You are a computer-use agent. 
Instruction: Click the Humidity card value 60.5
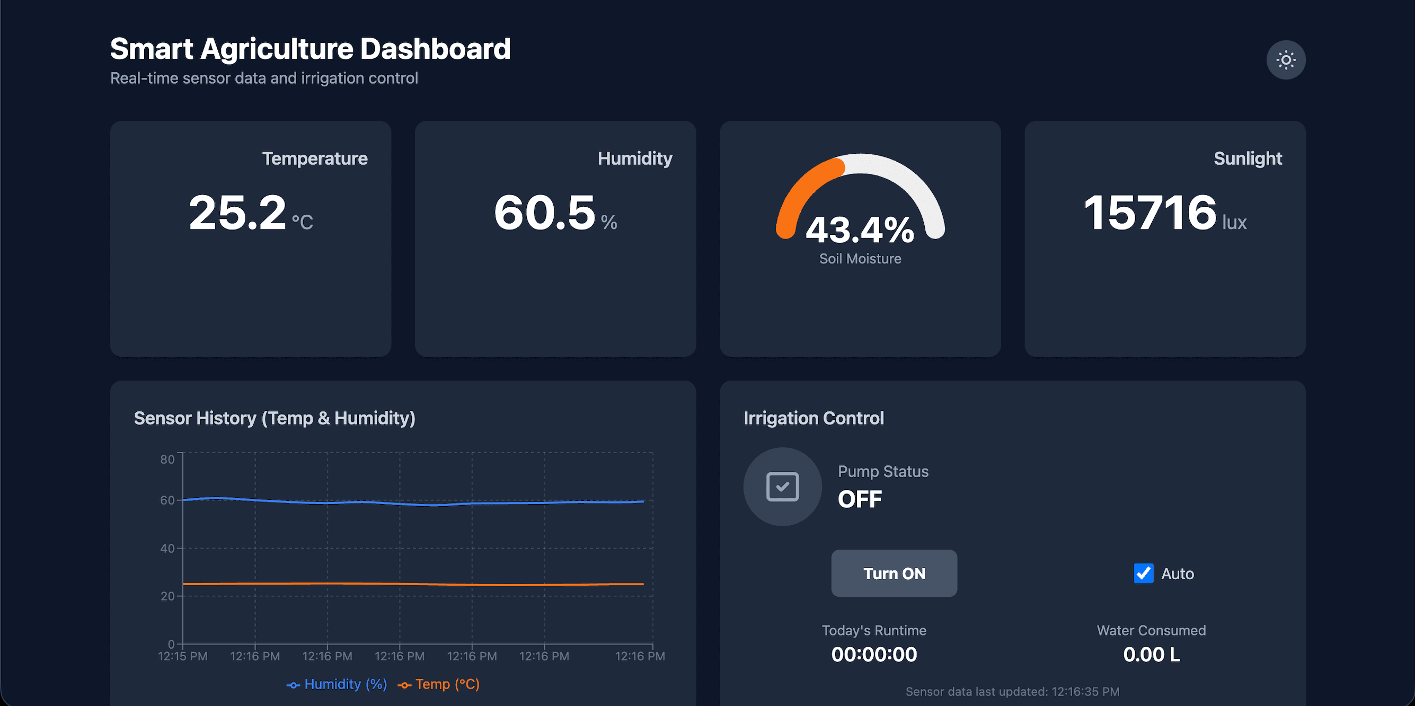(x=544, y=213)
